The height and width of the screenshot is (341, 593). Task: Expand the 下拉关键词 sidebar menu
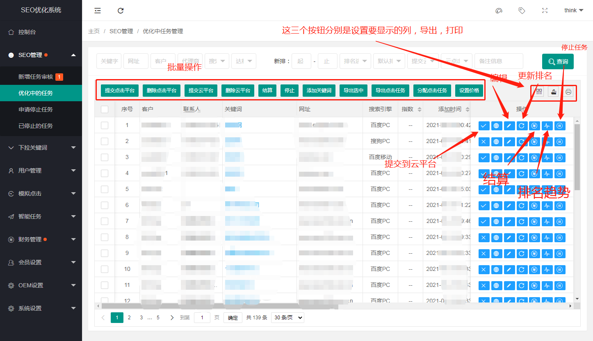[41, 148]
